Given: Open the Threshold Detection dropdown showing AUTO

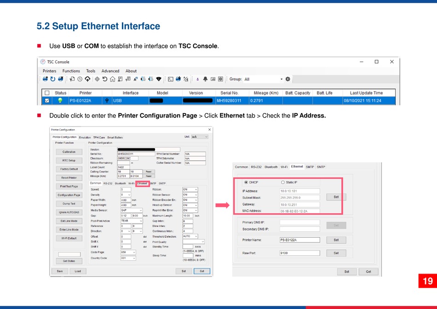Looking at the screenshot, I should 190,236.
